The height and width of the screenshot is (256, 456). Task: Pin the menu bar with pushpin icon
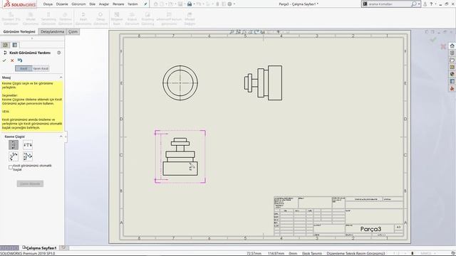click(145, 4)
